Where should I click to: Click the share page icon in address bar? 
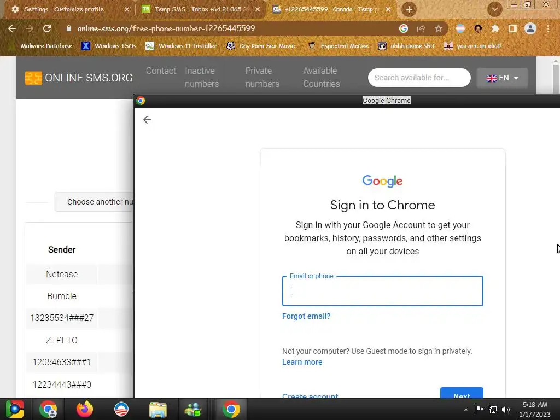click(421, 28)
